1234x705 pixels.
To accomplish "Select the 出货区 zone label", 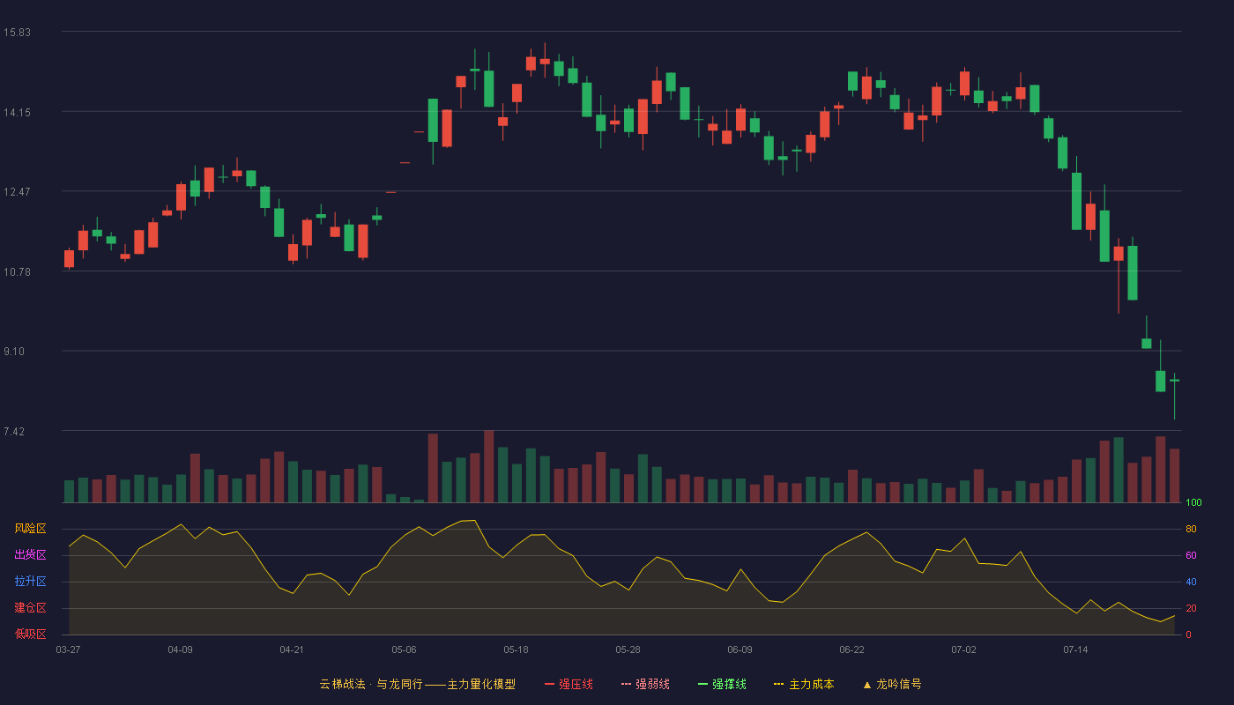I will (30, 555).
